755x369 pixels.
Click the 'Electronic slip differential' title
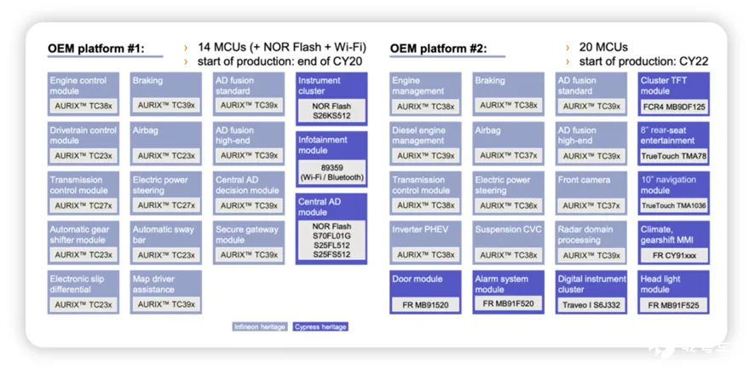77,285
